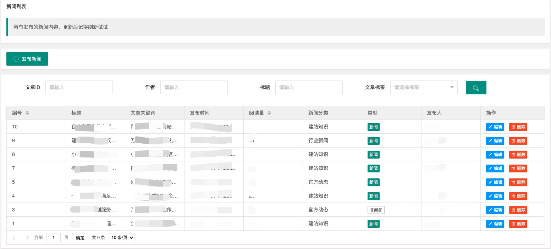Edit news row number 5
Viewport: 551px width, 249px height.
coord(495,182)
